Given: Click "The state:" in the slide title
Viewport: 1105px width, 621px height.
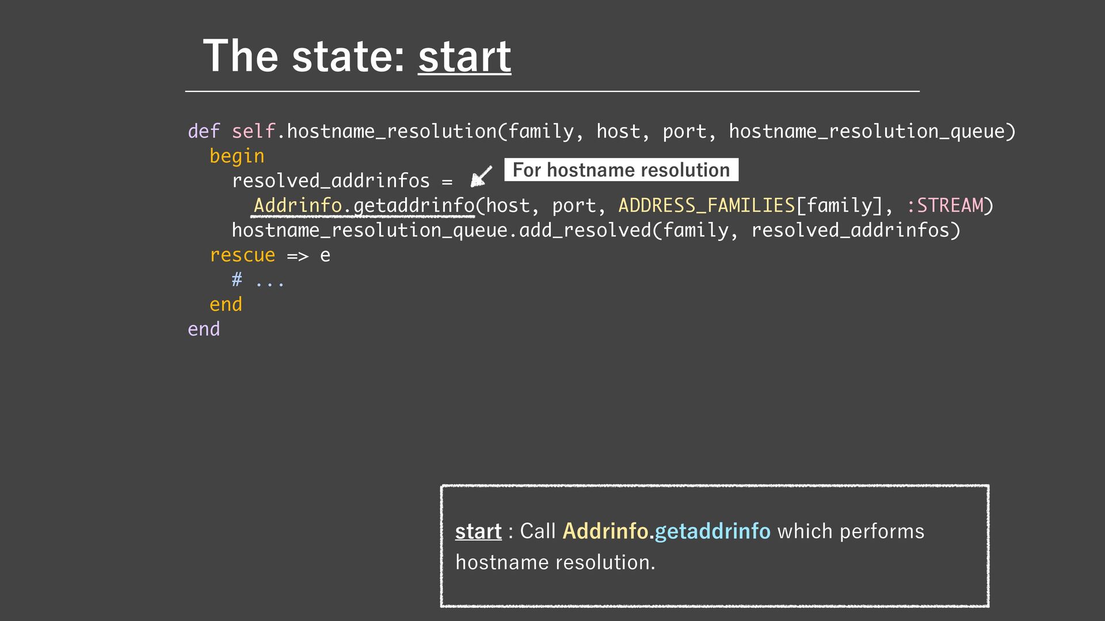Looking at the screenshot, I should click(x=304, y=56).
